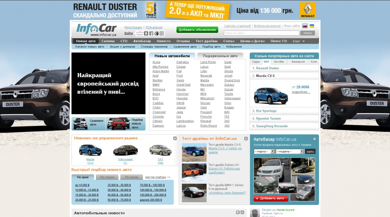The image size is (390, 217).
Task: Open the Избранное submenu link
Action: [234, 46]
